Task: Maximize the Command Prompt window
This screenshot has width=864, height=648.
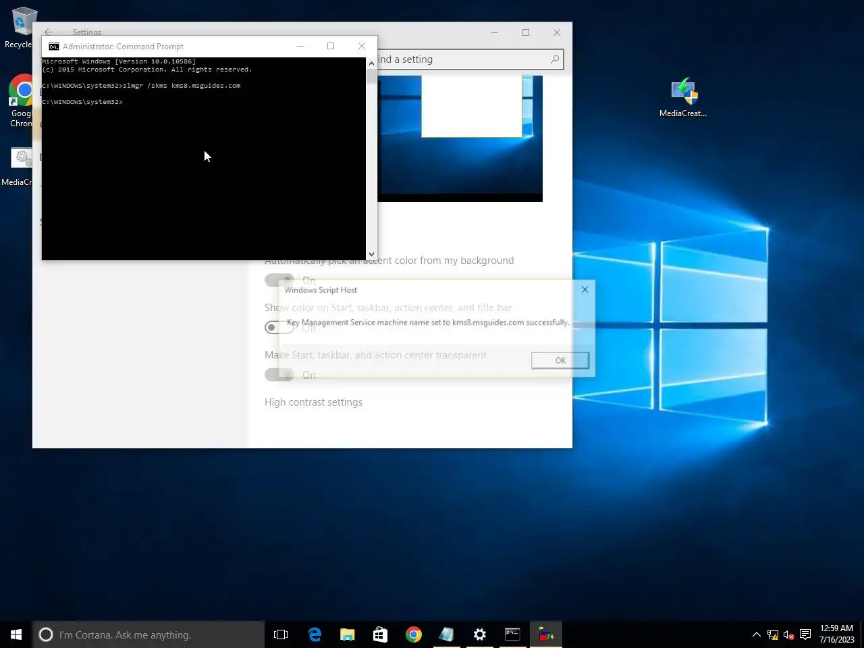Action: (331, 46)
